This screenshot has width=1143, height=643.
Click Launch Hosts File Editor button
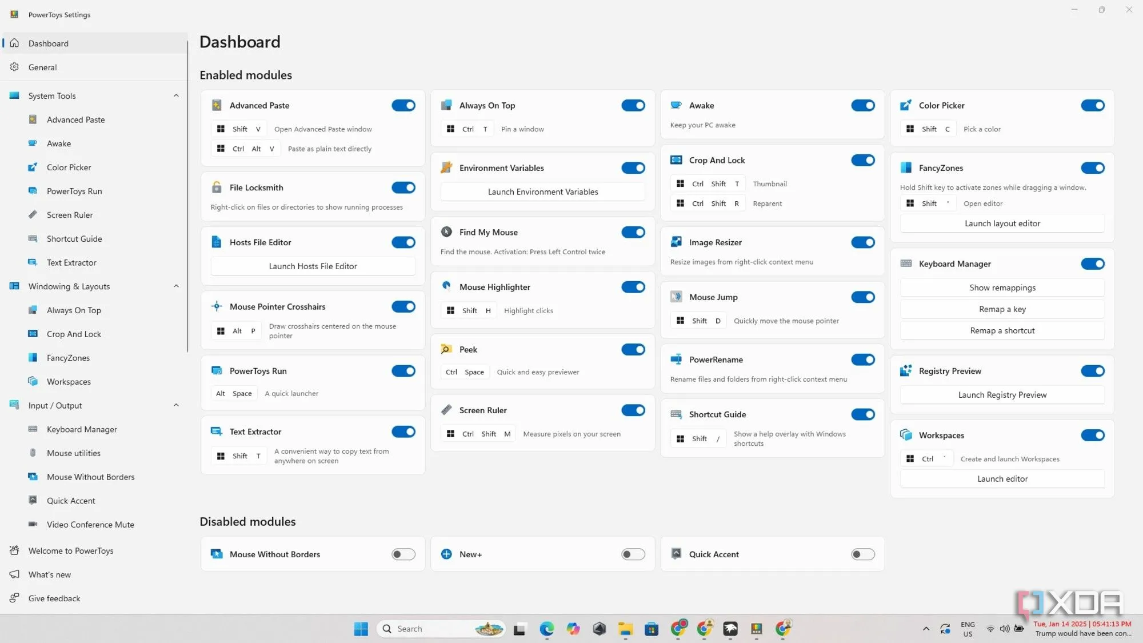coord(313,266)
